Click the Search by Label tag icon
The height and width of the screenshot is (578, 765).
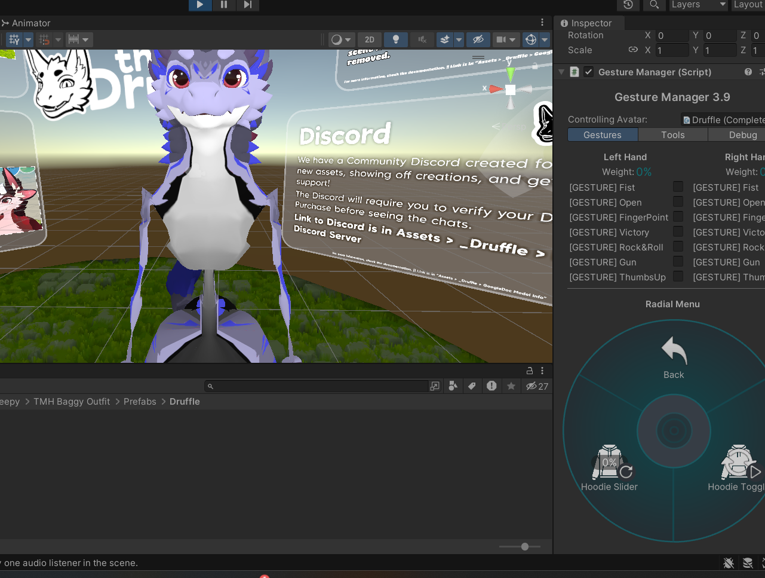472,386
